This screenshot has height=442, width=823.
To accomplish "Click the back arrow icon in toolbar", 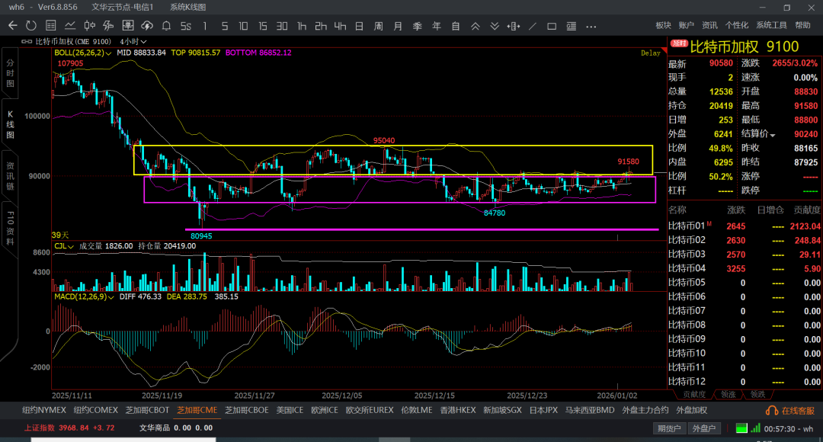I will click(12, 26).
